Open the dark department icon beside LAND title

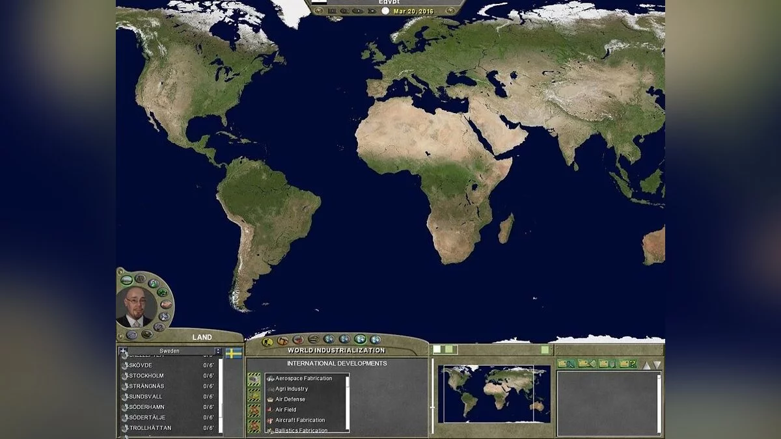click(x=147, y=334)
